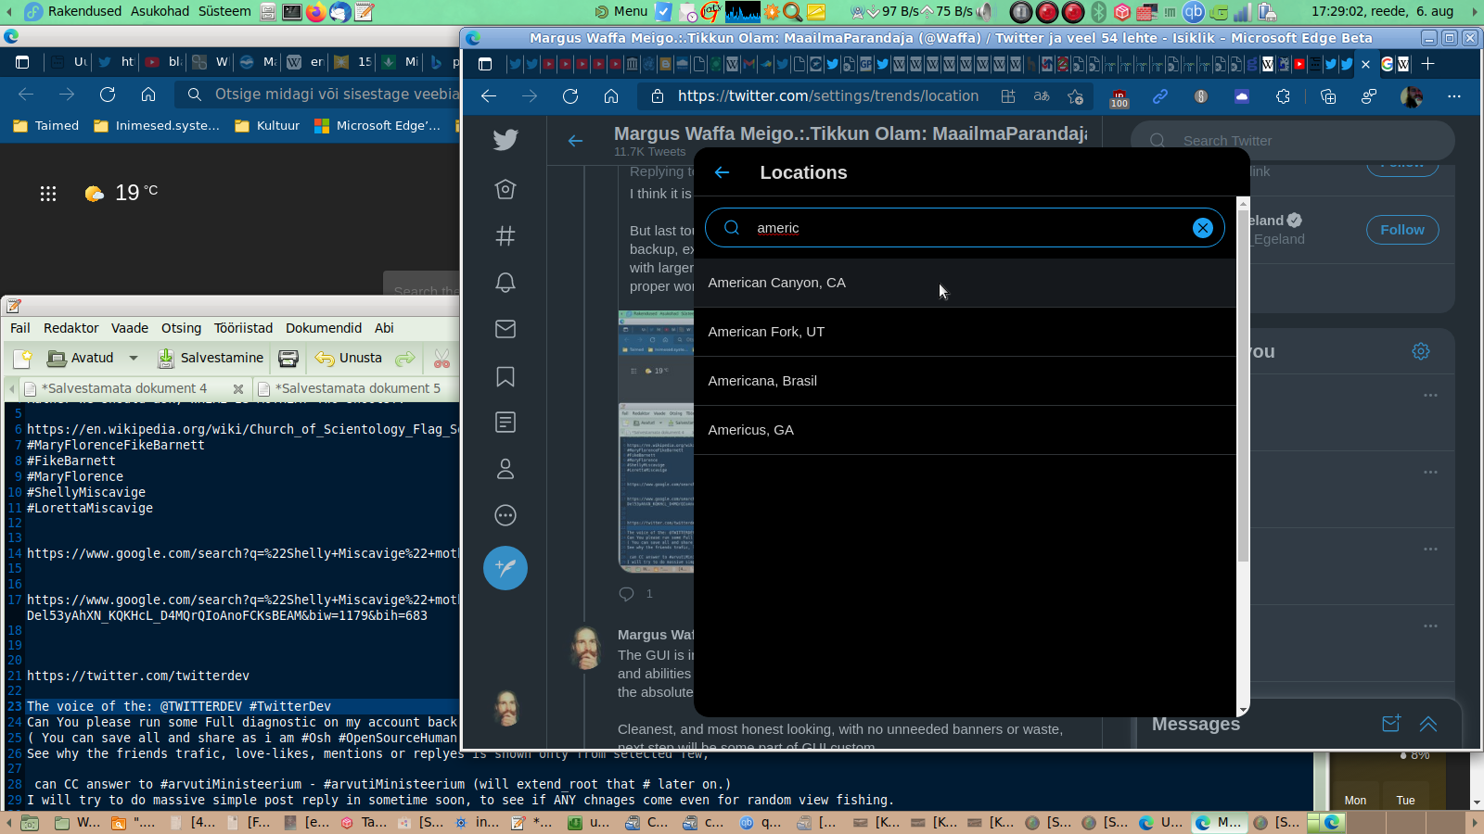
Task: Open the Süsteem panel menu
Action: click(x=224, y=11)
